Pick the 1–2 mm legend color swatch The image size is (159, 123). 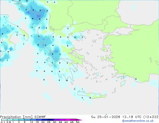(x=16, y=120)
